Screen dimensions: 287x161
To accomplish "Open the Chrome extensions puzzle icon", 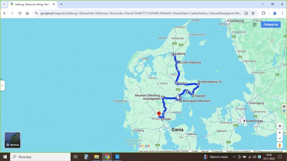I will coord(264,13).
